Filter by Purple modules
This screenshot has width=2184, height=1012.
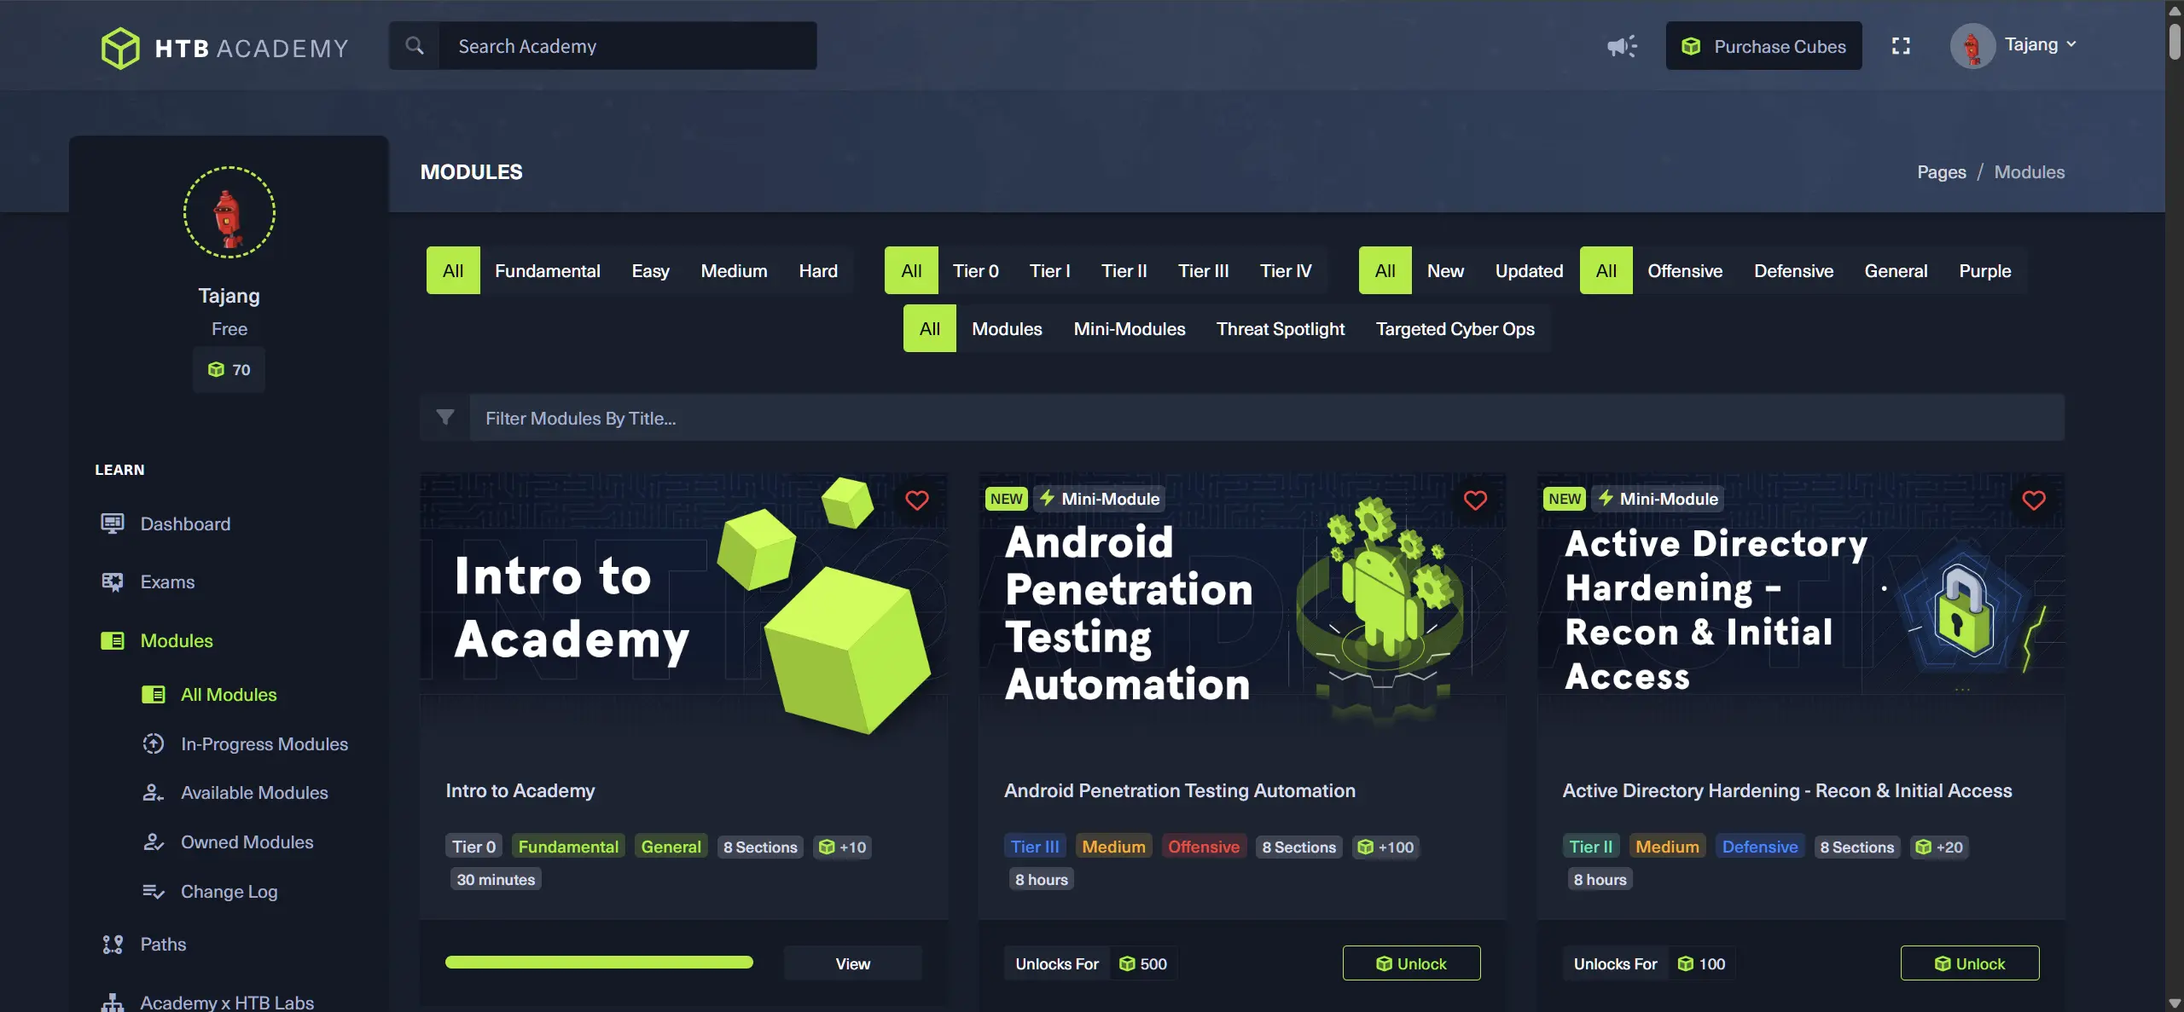[1985, 270]
